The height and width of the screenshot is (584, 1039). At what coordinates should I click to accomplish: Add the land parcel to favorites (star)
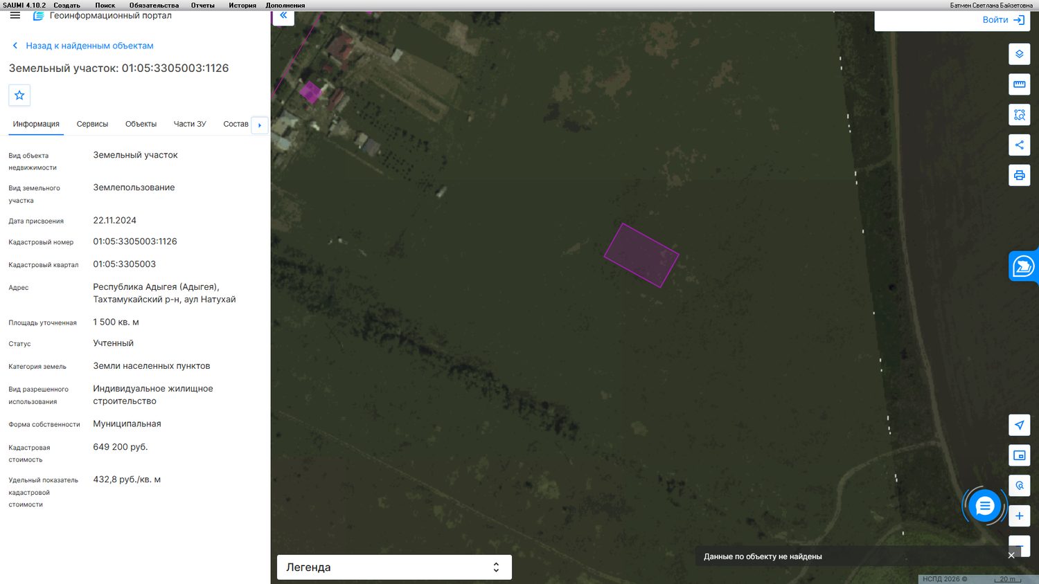click(x=19, y=95)
